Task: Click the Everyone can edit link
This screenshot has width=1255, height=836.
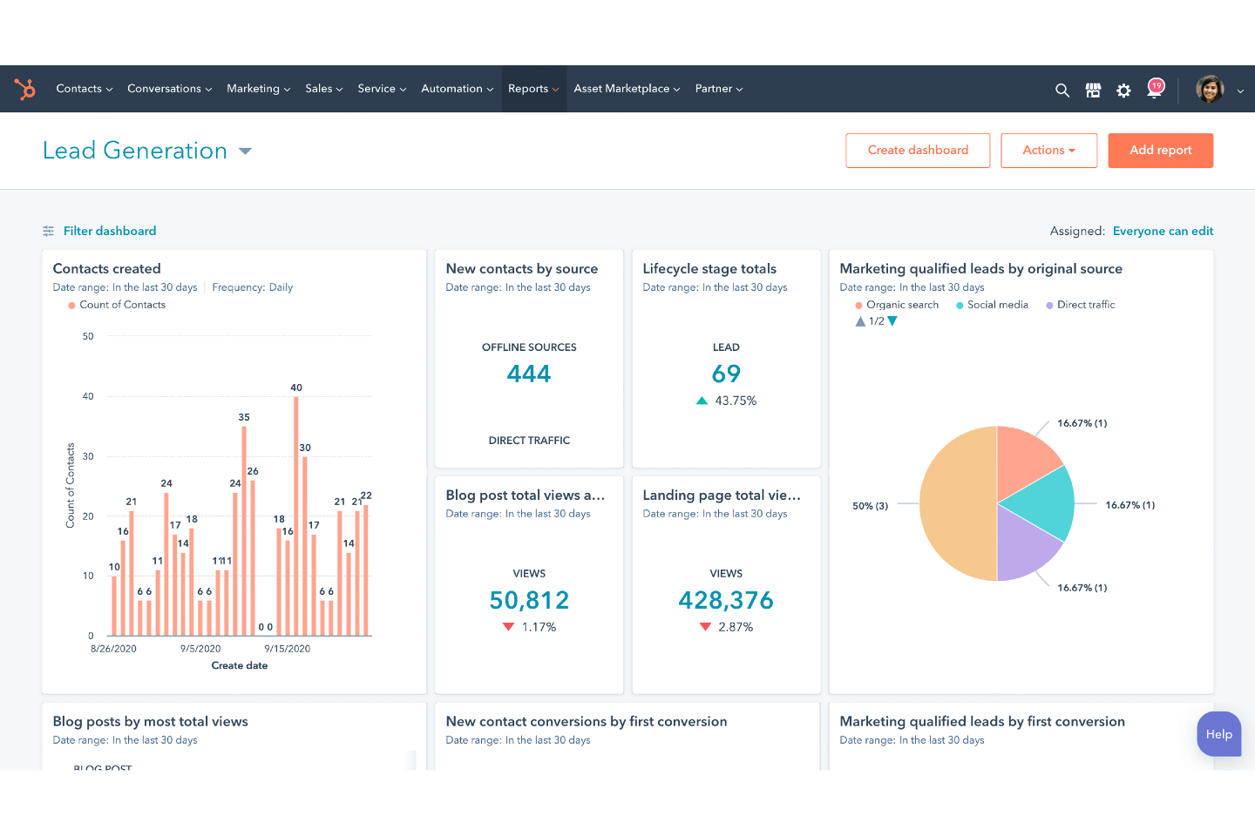Action: pyautogui.click(x=1163, y=231)
